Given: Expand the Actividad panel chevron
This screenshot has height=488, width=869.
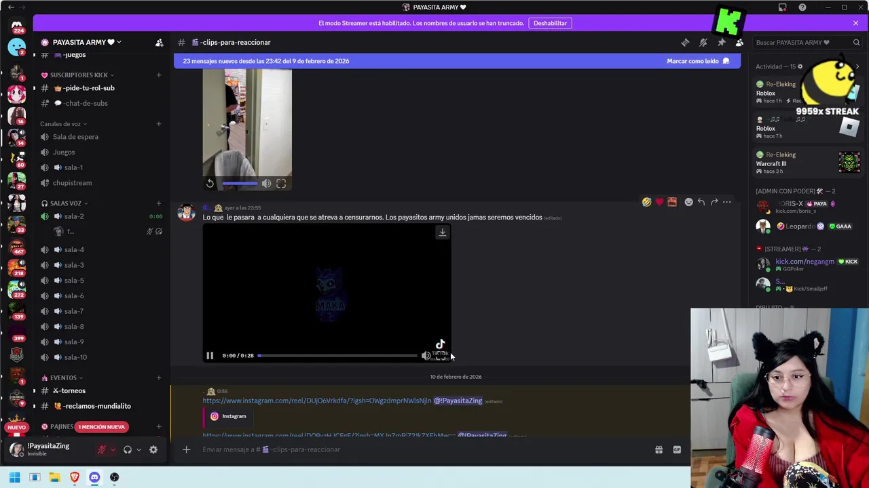Looking at the screenshot, I should pyautogui.click(x=857, y=66).
